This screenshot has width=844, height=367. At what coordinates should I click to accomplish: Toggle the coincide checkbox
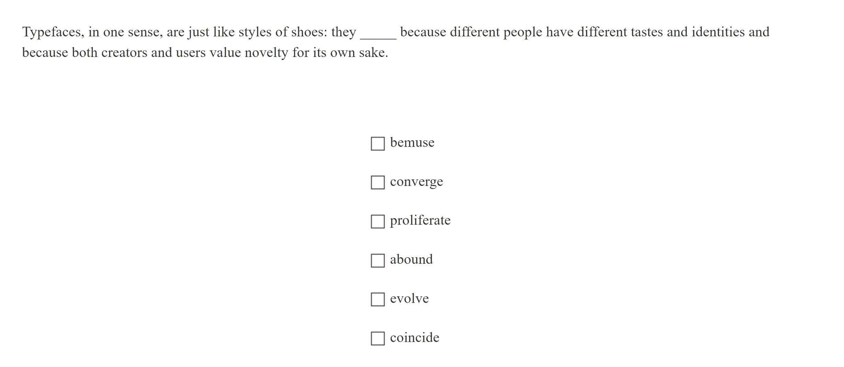pos(378,339)
